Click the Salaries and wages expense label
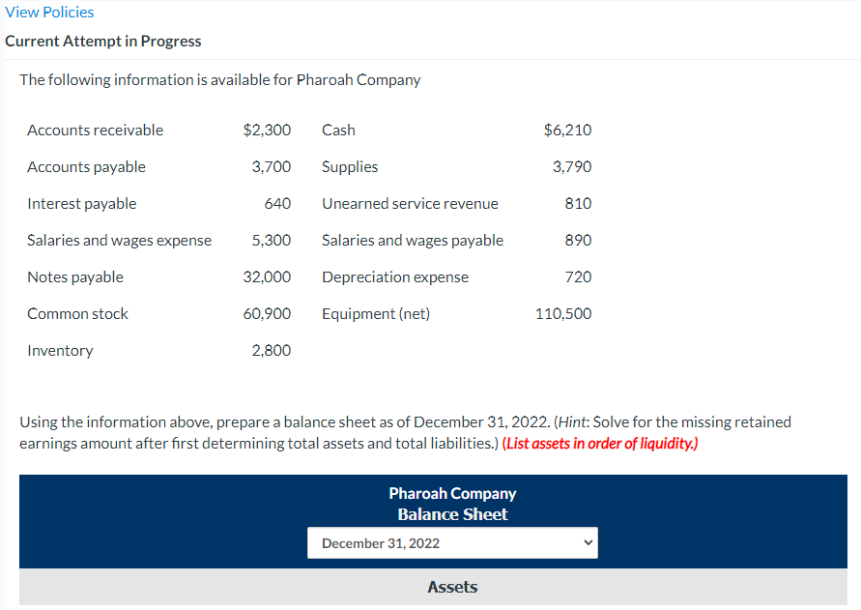This screenshot has height=610, width=861. pos(119,240)
